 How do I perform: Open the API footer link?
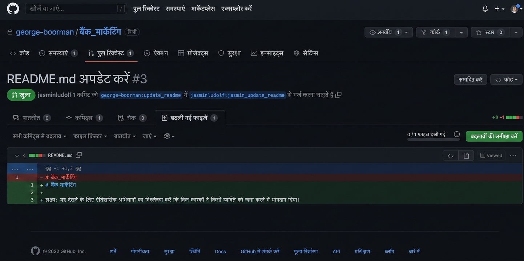tap(336, 251)
